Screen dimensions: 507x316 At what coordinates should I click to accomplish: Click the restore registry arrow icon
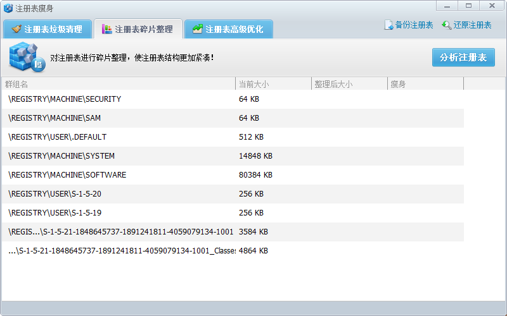click(447, 25)
